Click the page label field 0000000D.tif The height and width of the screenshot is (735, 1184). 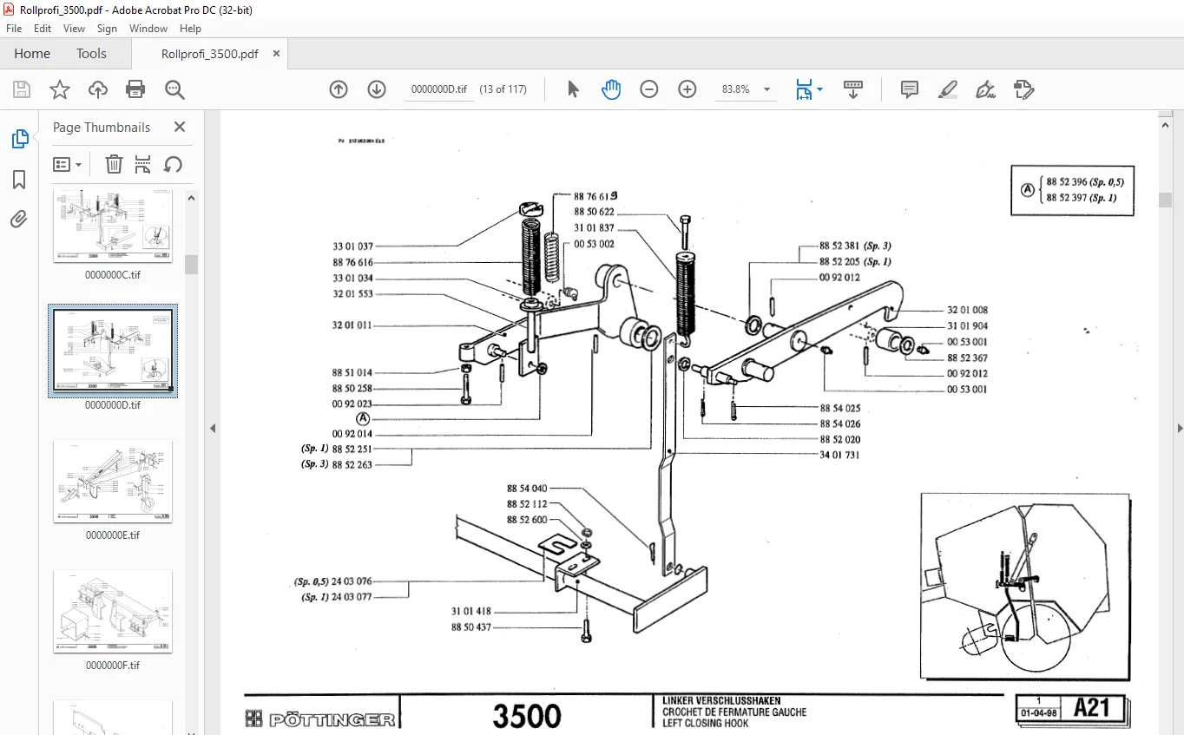coord(438,89)
